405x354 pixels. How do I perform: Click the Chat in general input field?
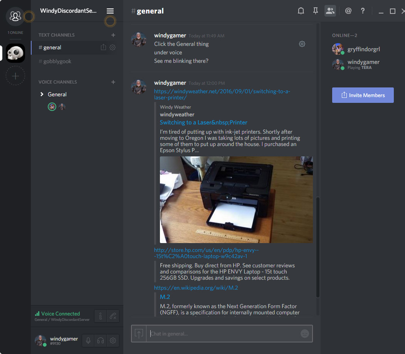click(x=224, y=334)
